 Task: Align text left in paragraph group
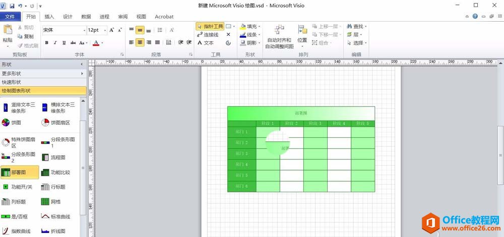[x=132, y=42]
